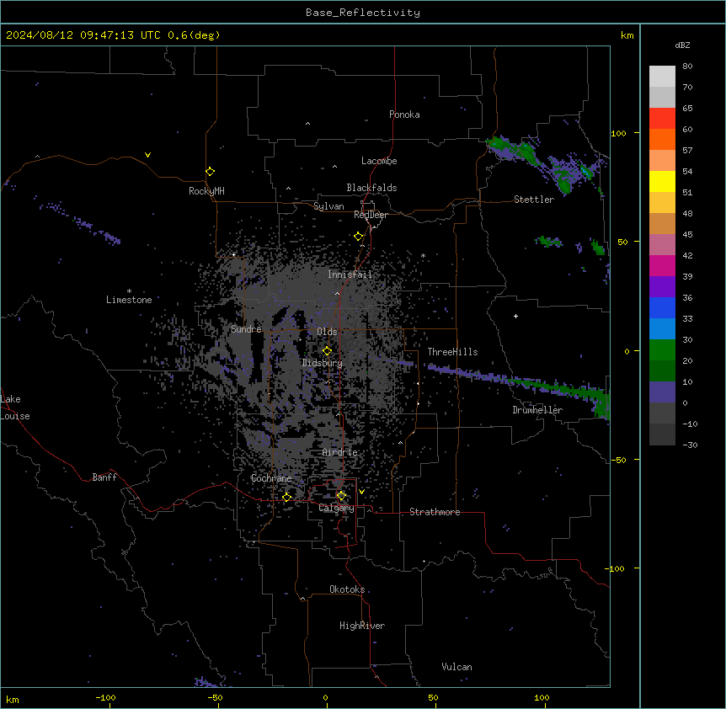
Task: Click the white plus marker east of ThreeHills
Action: pos(515,316)
